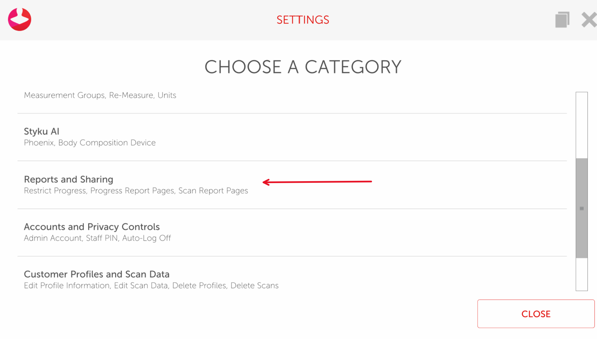The image size is (597, 339).
Task: Click the Styku logo icon
Action: click(x=20, y=20)
